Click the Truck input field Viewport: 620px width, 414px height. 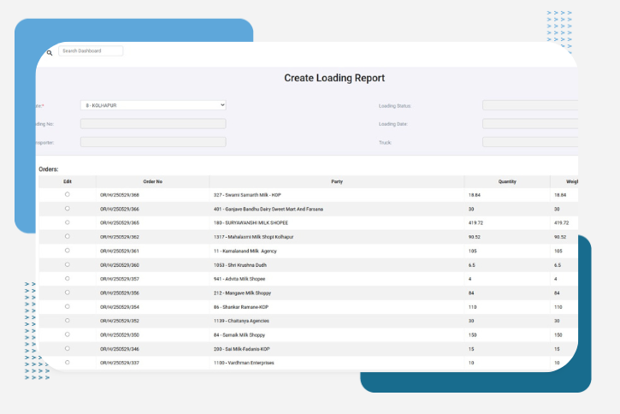pos(530,142)
